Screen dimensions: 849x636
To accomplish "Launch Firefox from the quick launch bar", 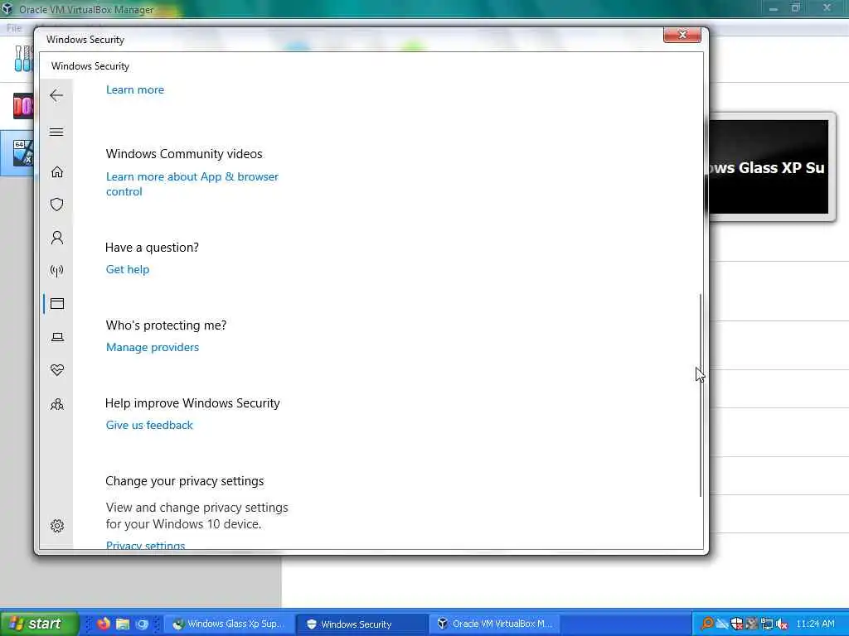I will click(103, 624).
